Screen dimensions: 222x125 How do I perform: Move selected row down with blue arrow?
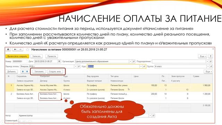tap(27, 72)
